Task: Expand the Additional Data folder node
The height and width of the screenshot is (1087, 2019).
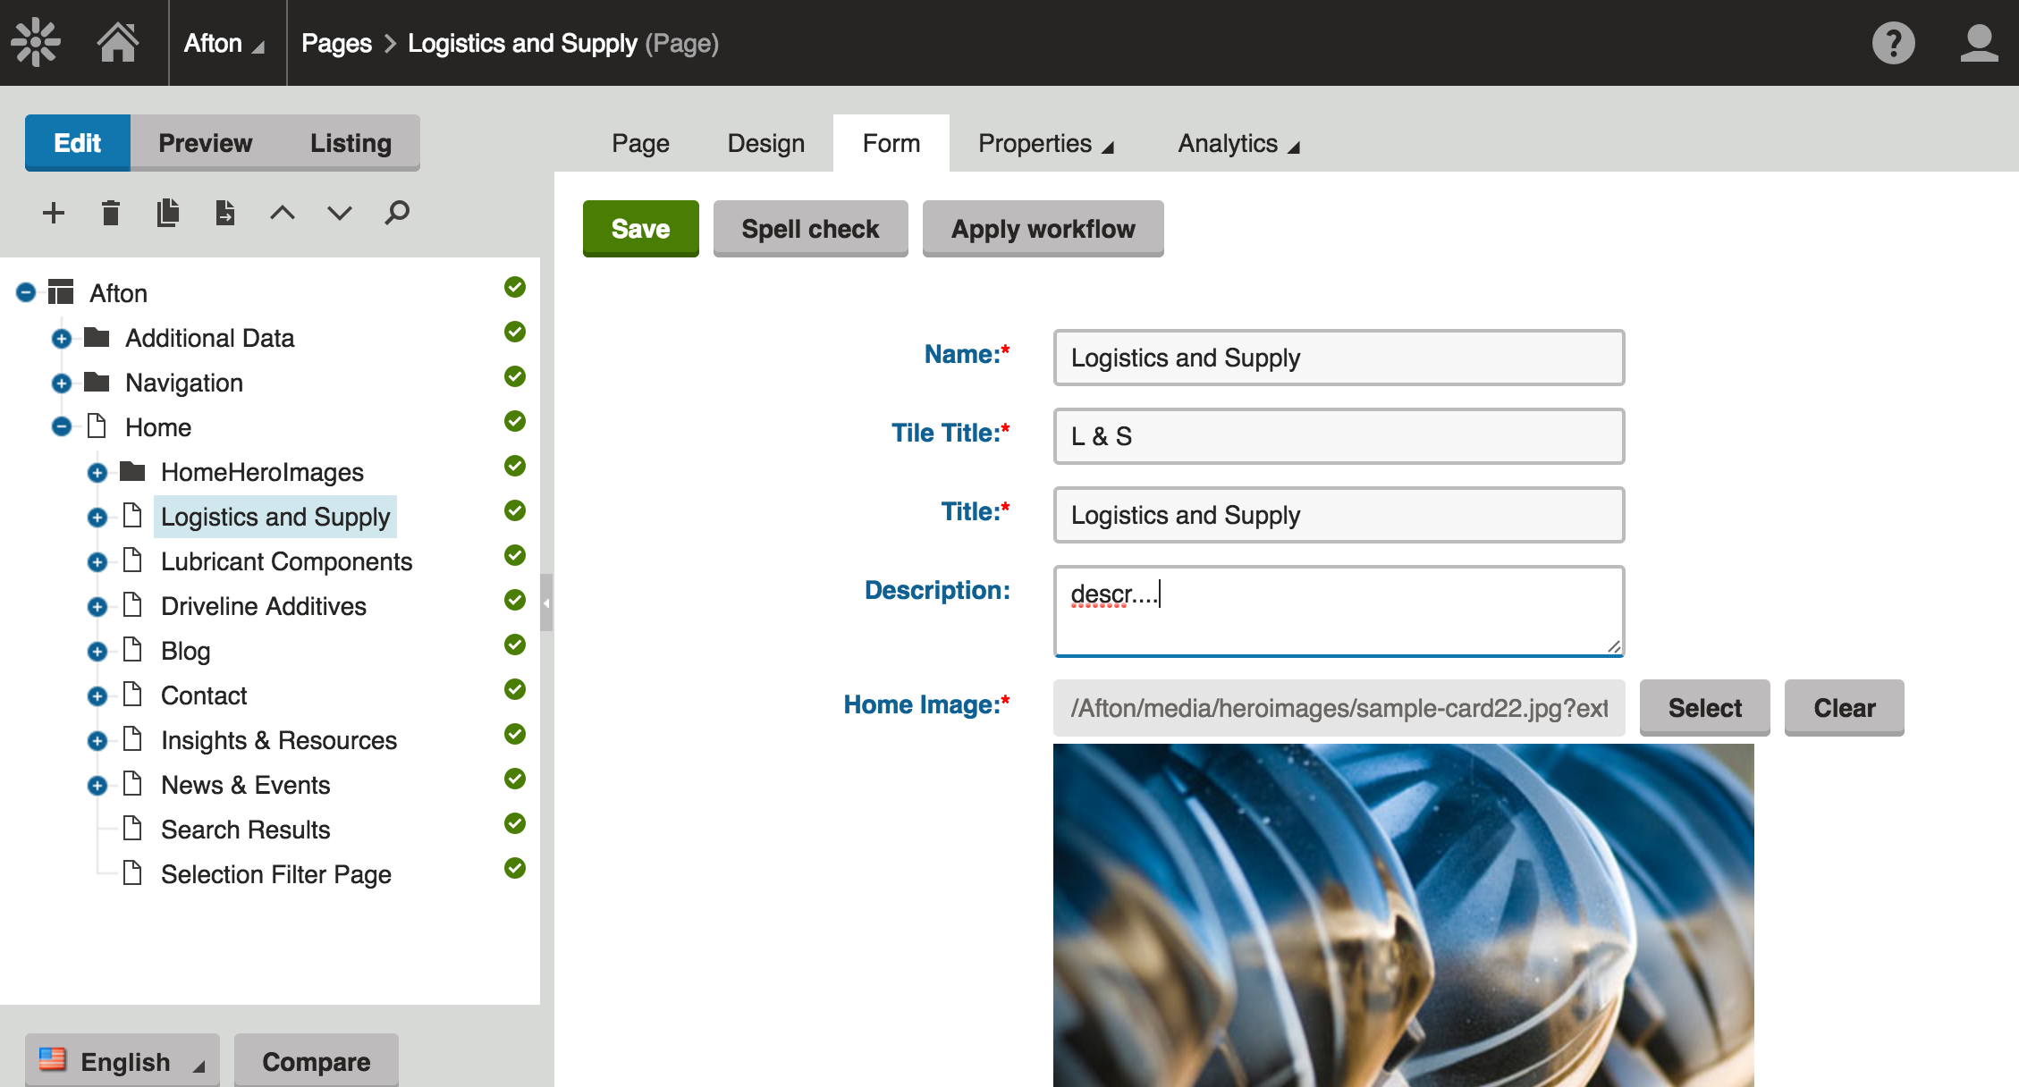Action: (x=62, y=339)
